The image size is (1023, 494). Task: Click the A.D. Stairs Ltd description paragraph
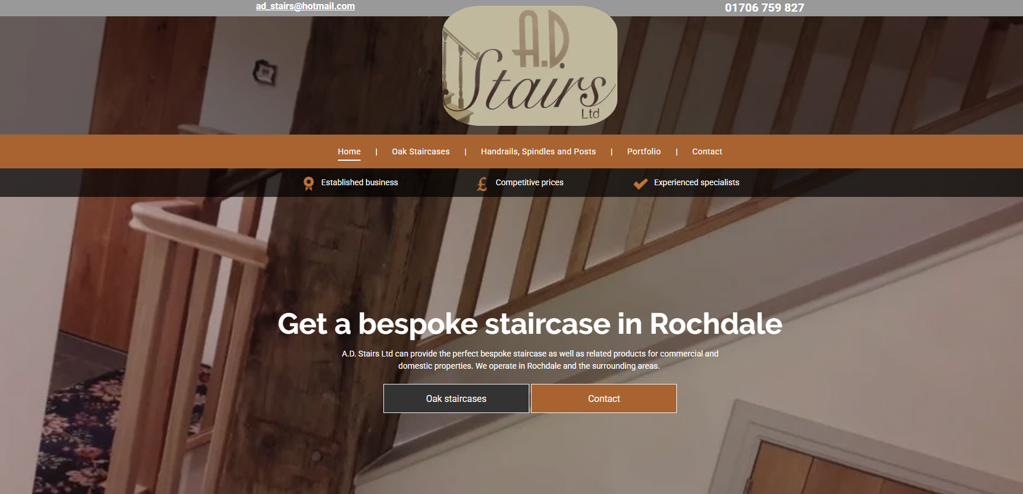point(530,359)
